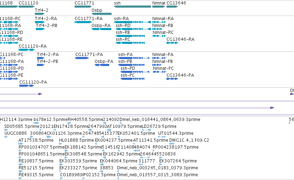
Task: Click the CG11120-PA protein label
Action: tap(33, 82)
